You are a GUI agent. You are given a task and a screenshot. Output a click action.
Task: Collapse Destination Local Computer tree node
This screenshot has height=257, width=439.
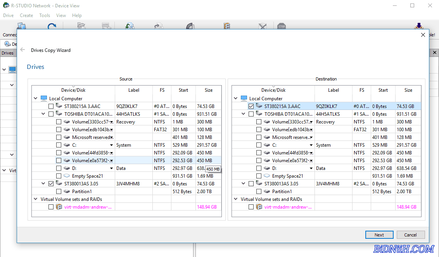(236, 98)
